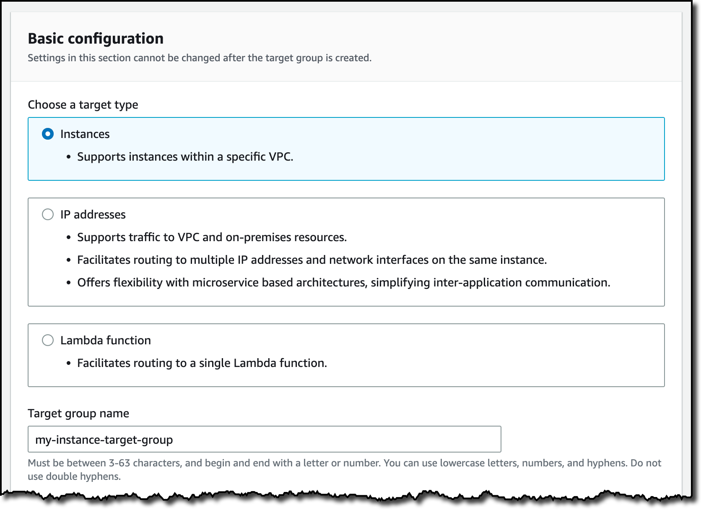Click the 'Settings in this section' description text
Viewport: 701px width, 510px height.
pyautogui.click(x=200, y=58)
